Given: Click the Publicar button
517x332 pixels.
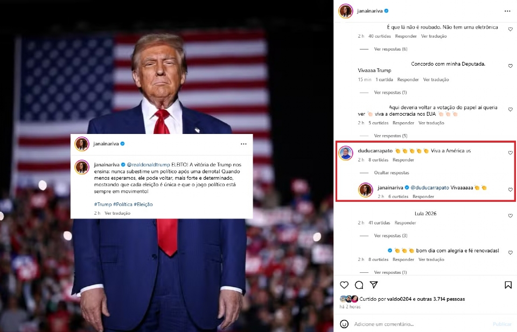Looking at the screenshot, I should [502, 324].
